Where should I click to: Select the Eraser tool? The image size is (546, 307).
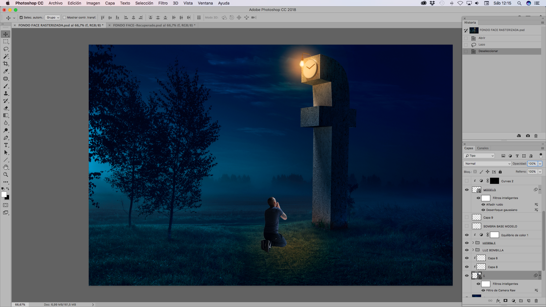(6, 108)
